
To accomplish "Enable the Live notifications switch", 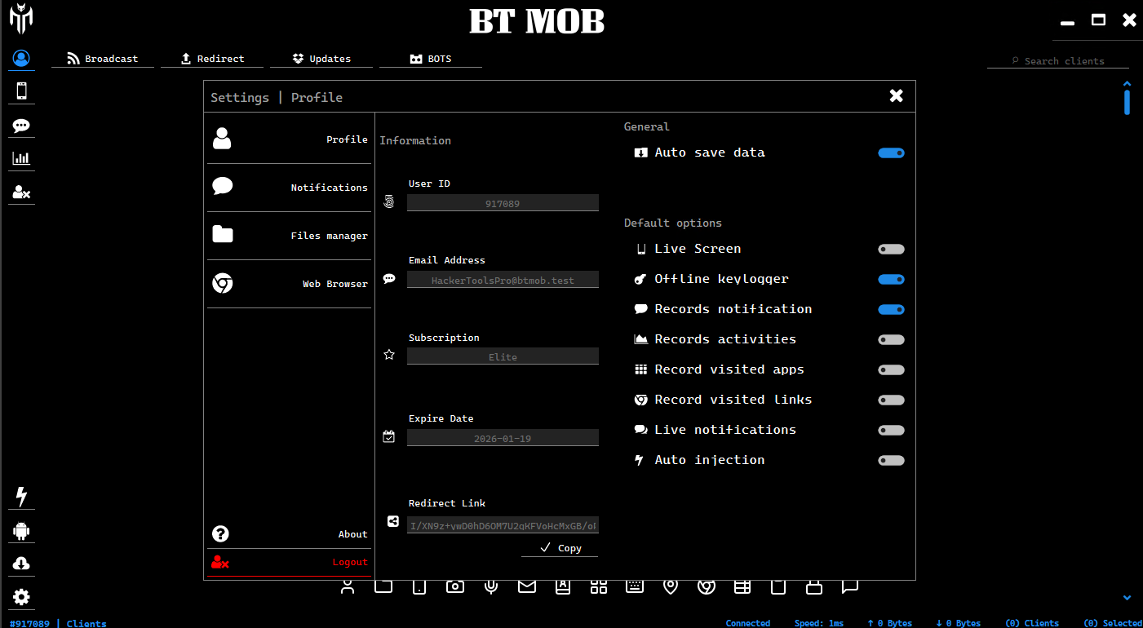I will pyautogui.click(x=891, y=430).
